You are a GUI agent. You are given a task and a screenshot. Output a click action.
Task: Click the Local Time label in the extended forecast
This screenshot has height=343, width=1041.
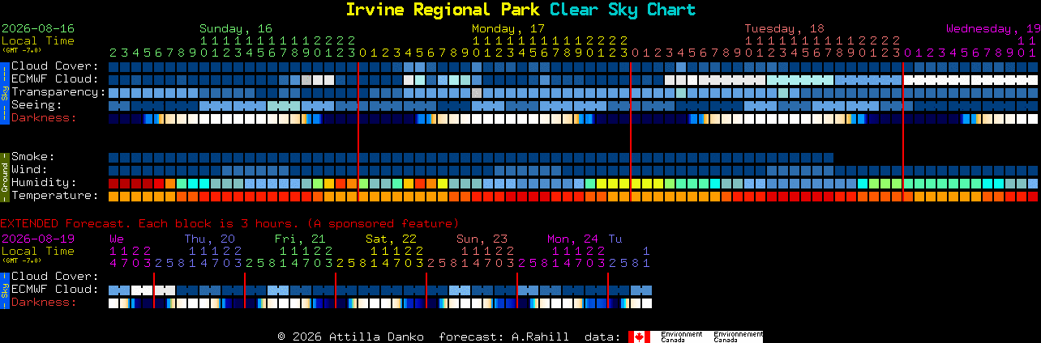[x=38, y=251]
